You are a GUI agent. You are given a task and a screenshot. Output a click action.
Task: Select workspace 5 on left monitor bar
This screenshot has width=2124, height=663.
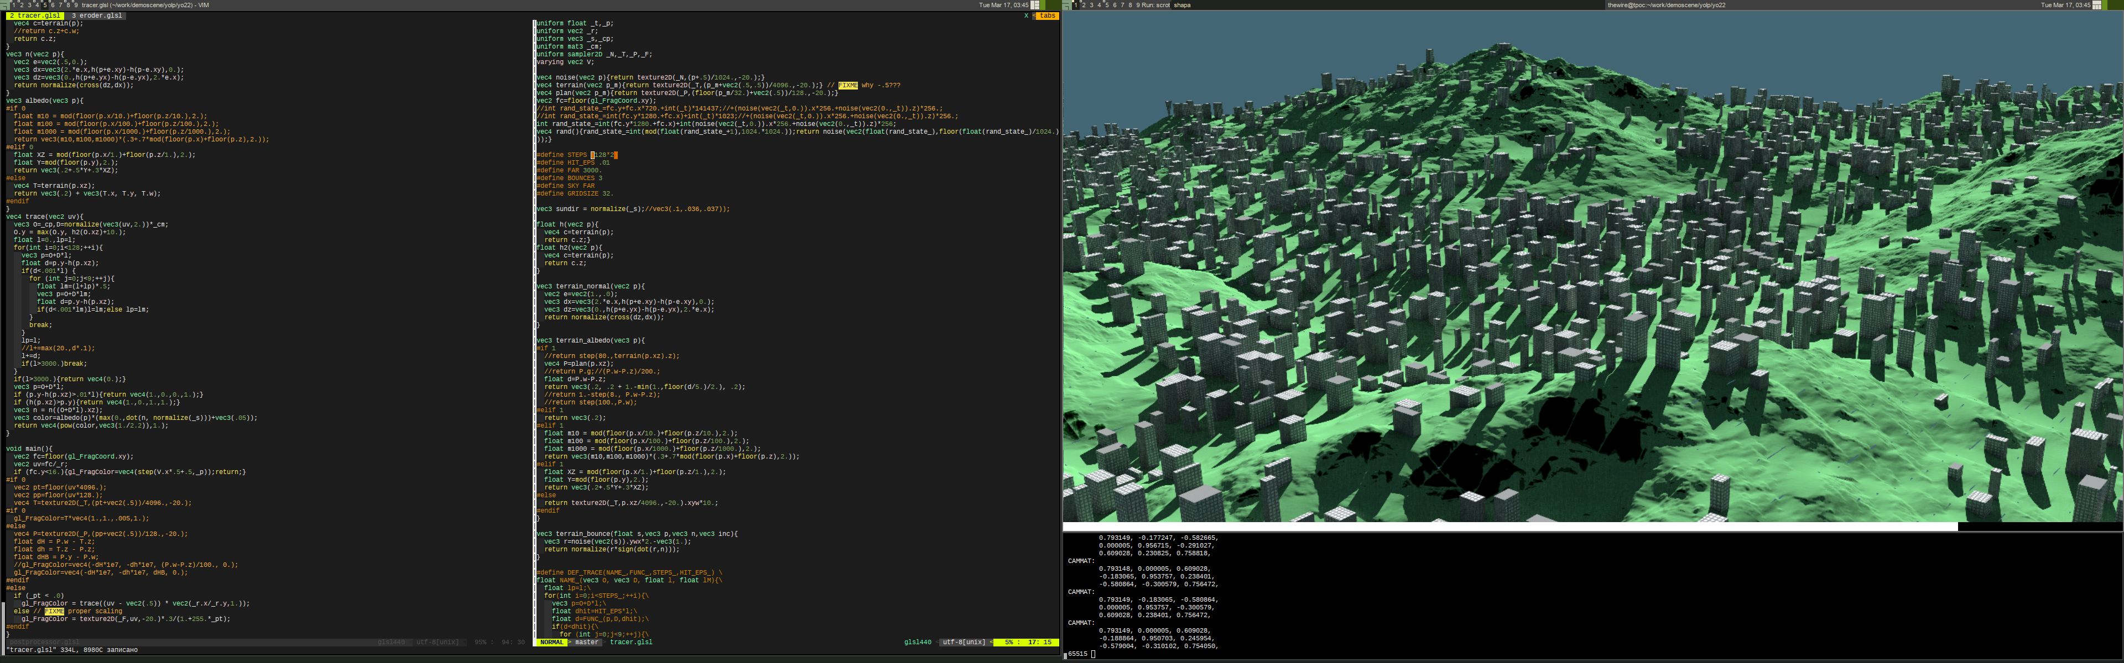coord(45,5)
